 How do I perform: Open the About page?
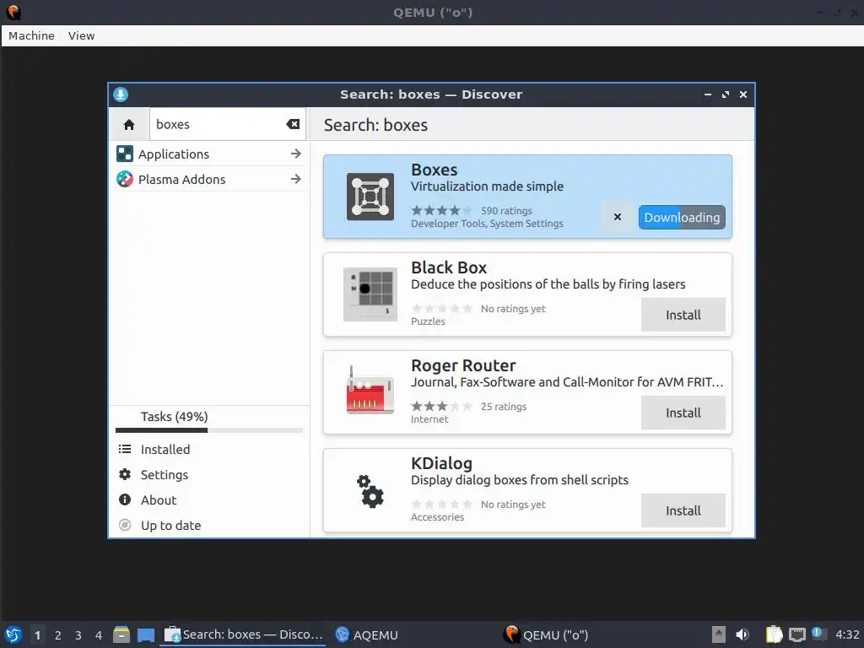[209, 500]
